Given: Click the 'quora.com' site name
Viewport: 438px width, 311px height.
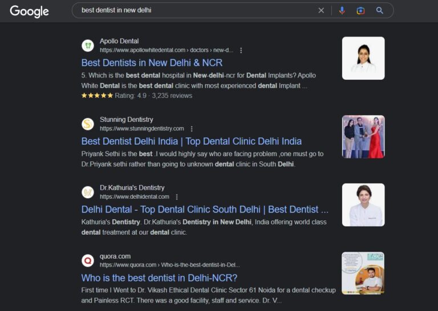Looking at the screenshot, I should [115, 256].
